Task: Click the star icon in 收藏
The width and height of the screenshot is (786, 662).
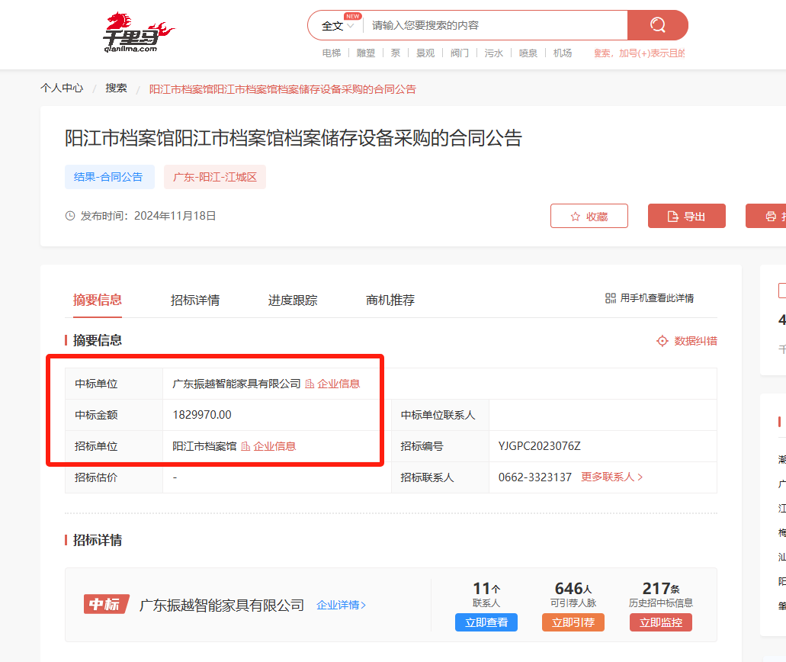Action: click(576, 217)
